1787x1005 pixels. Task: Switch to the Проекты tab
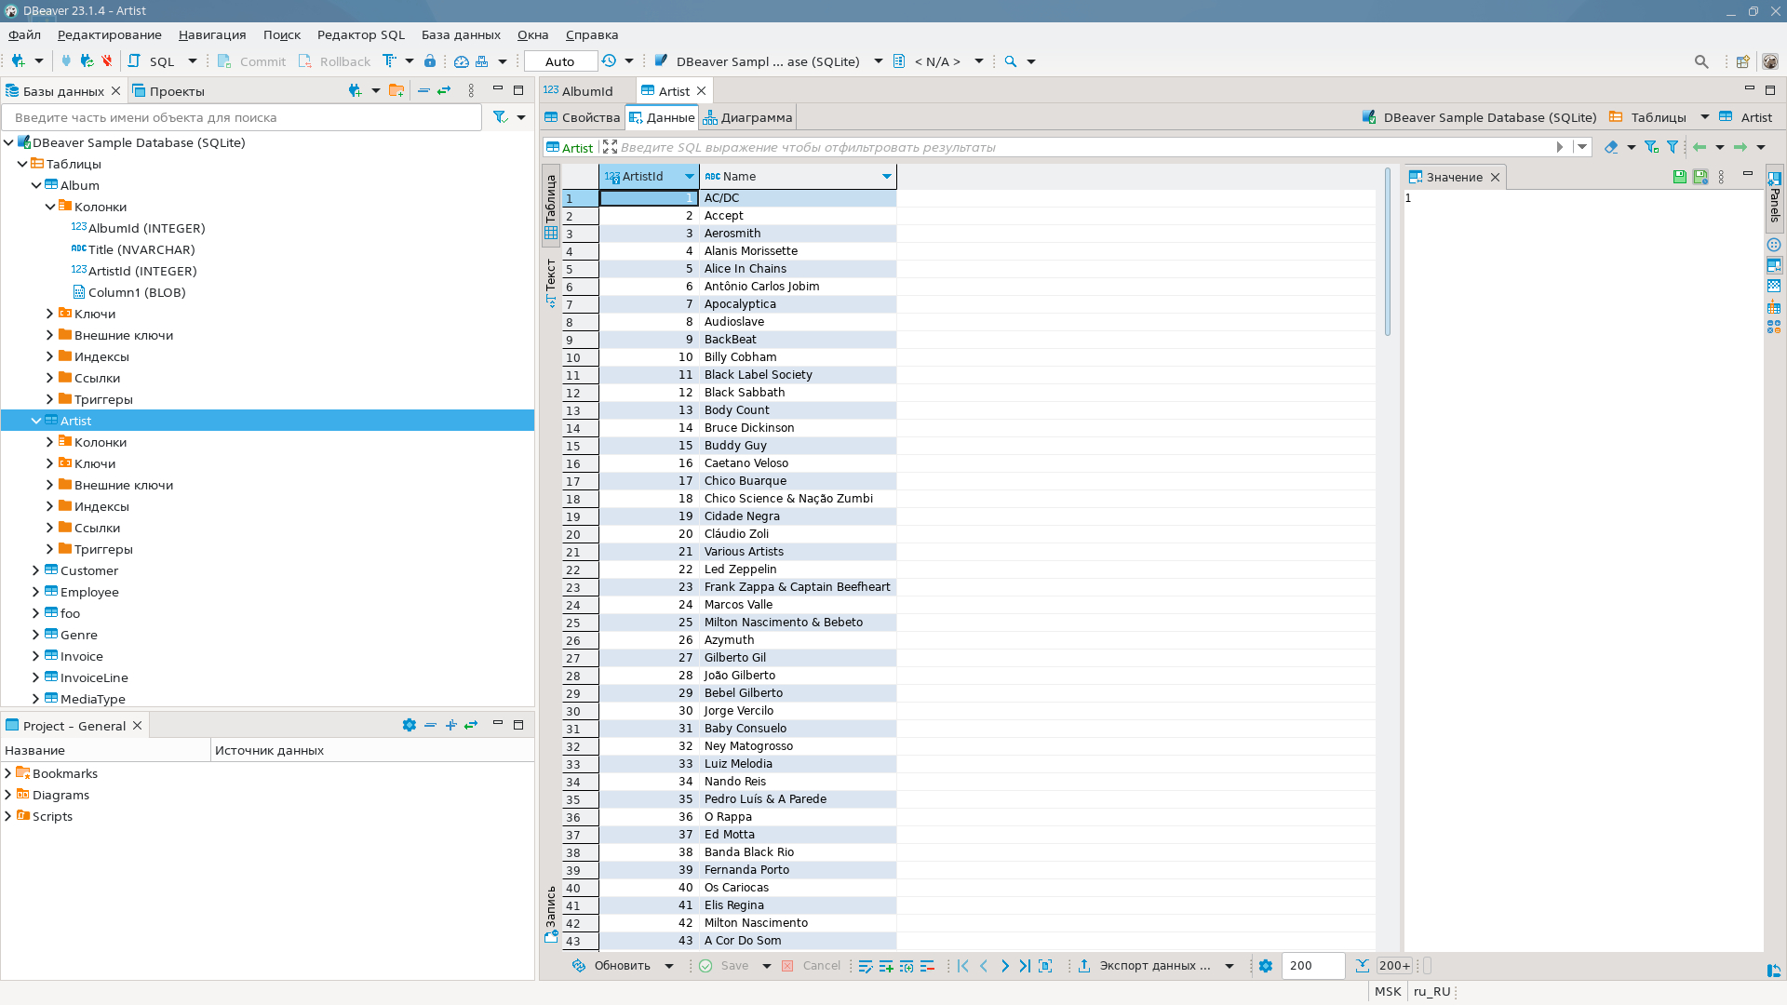(168, 91)
